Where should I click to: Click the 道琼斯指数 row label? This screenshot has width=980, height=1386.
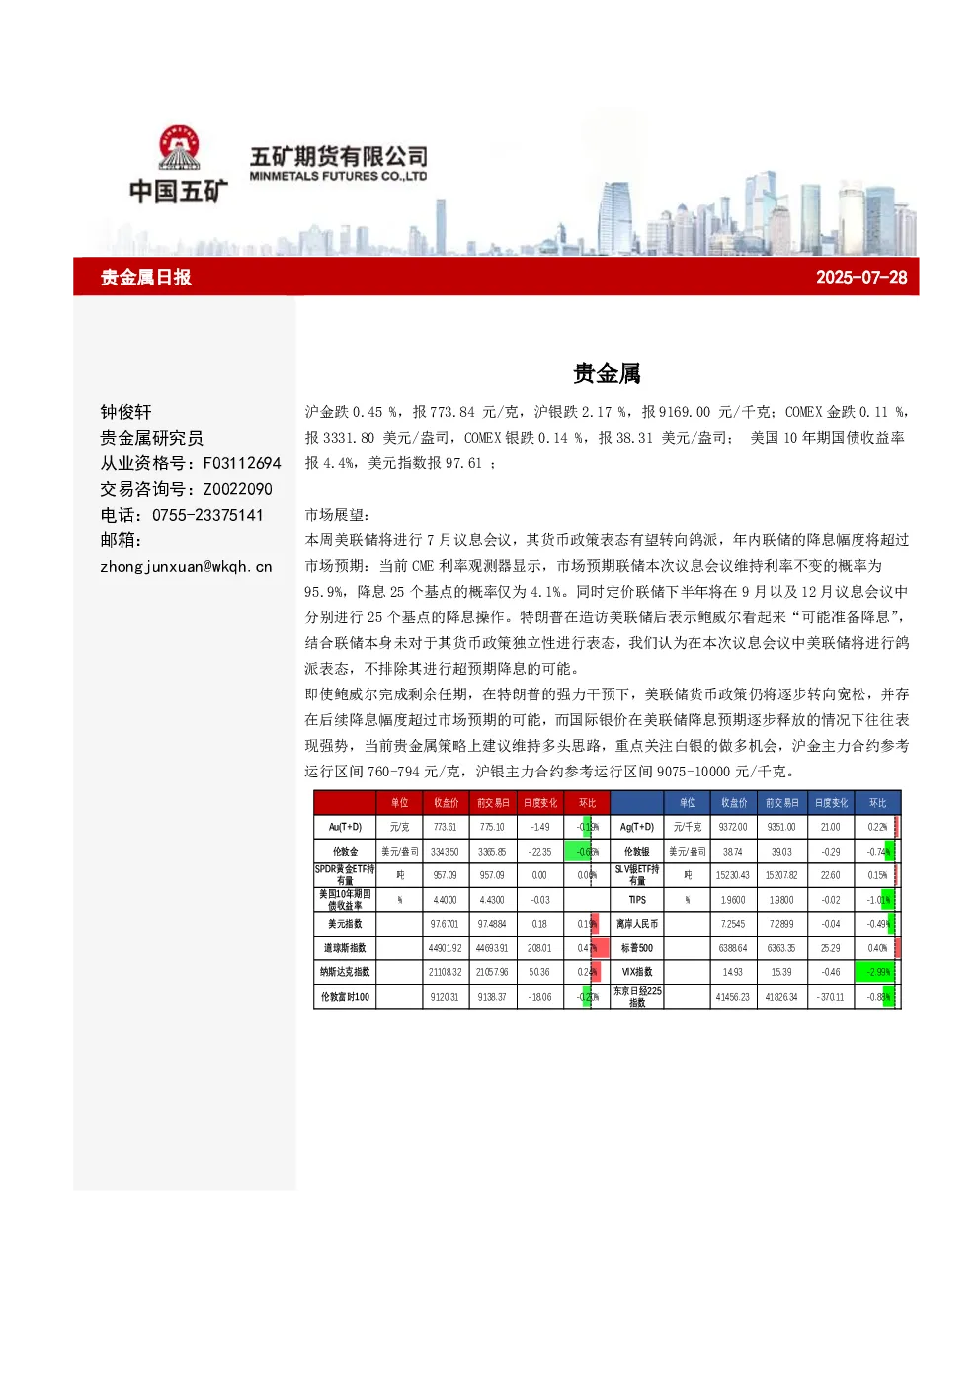(x=345, y=947)
